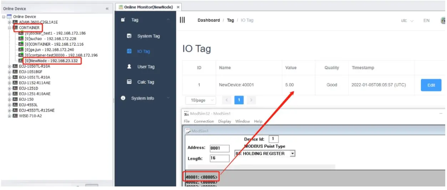
Task: Switch language via EN button
Action: click(426, 21)
